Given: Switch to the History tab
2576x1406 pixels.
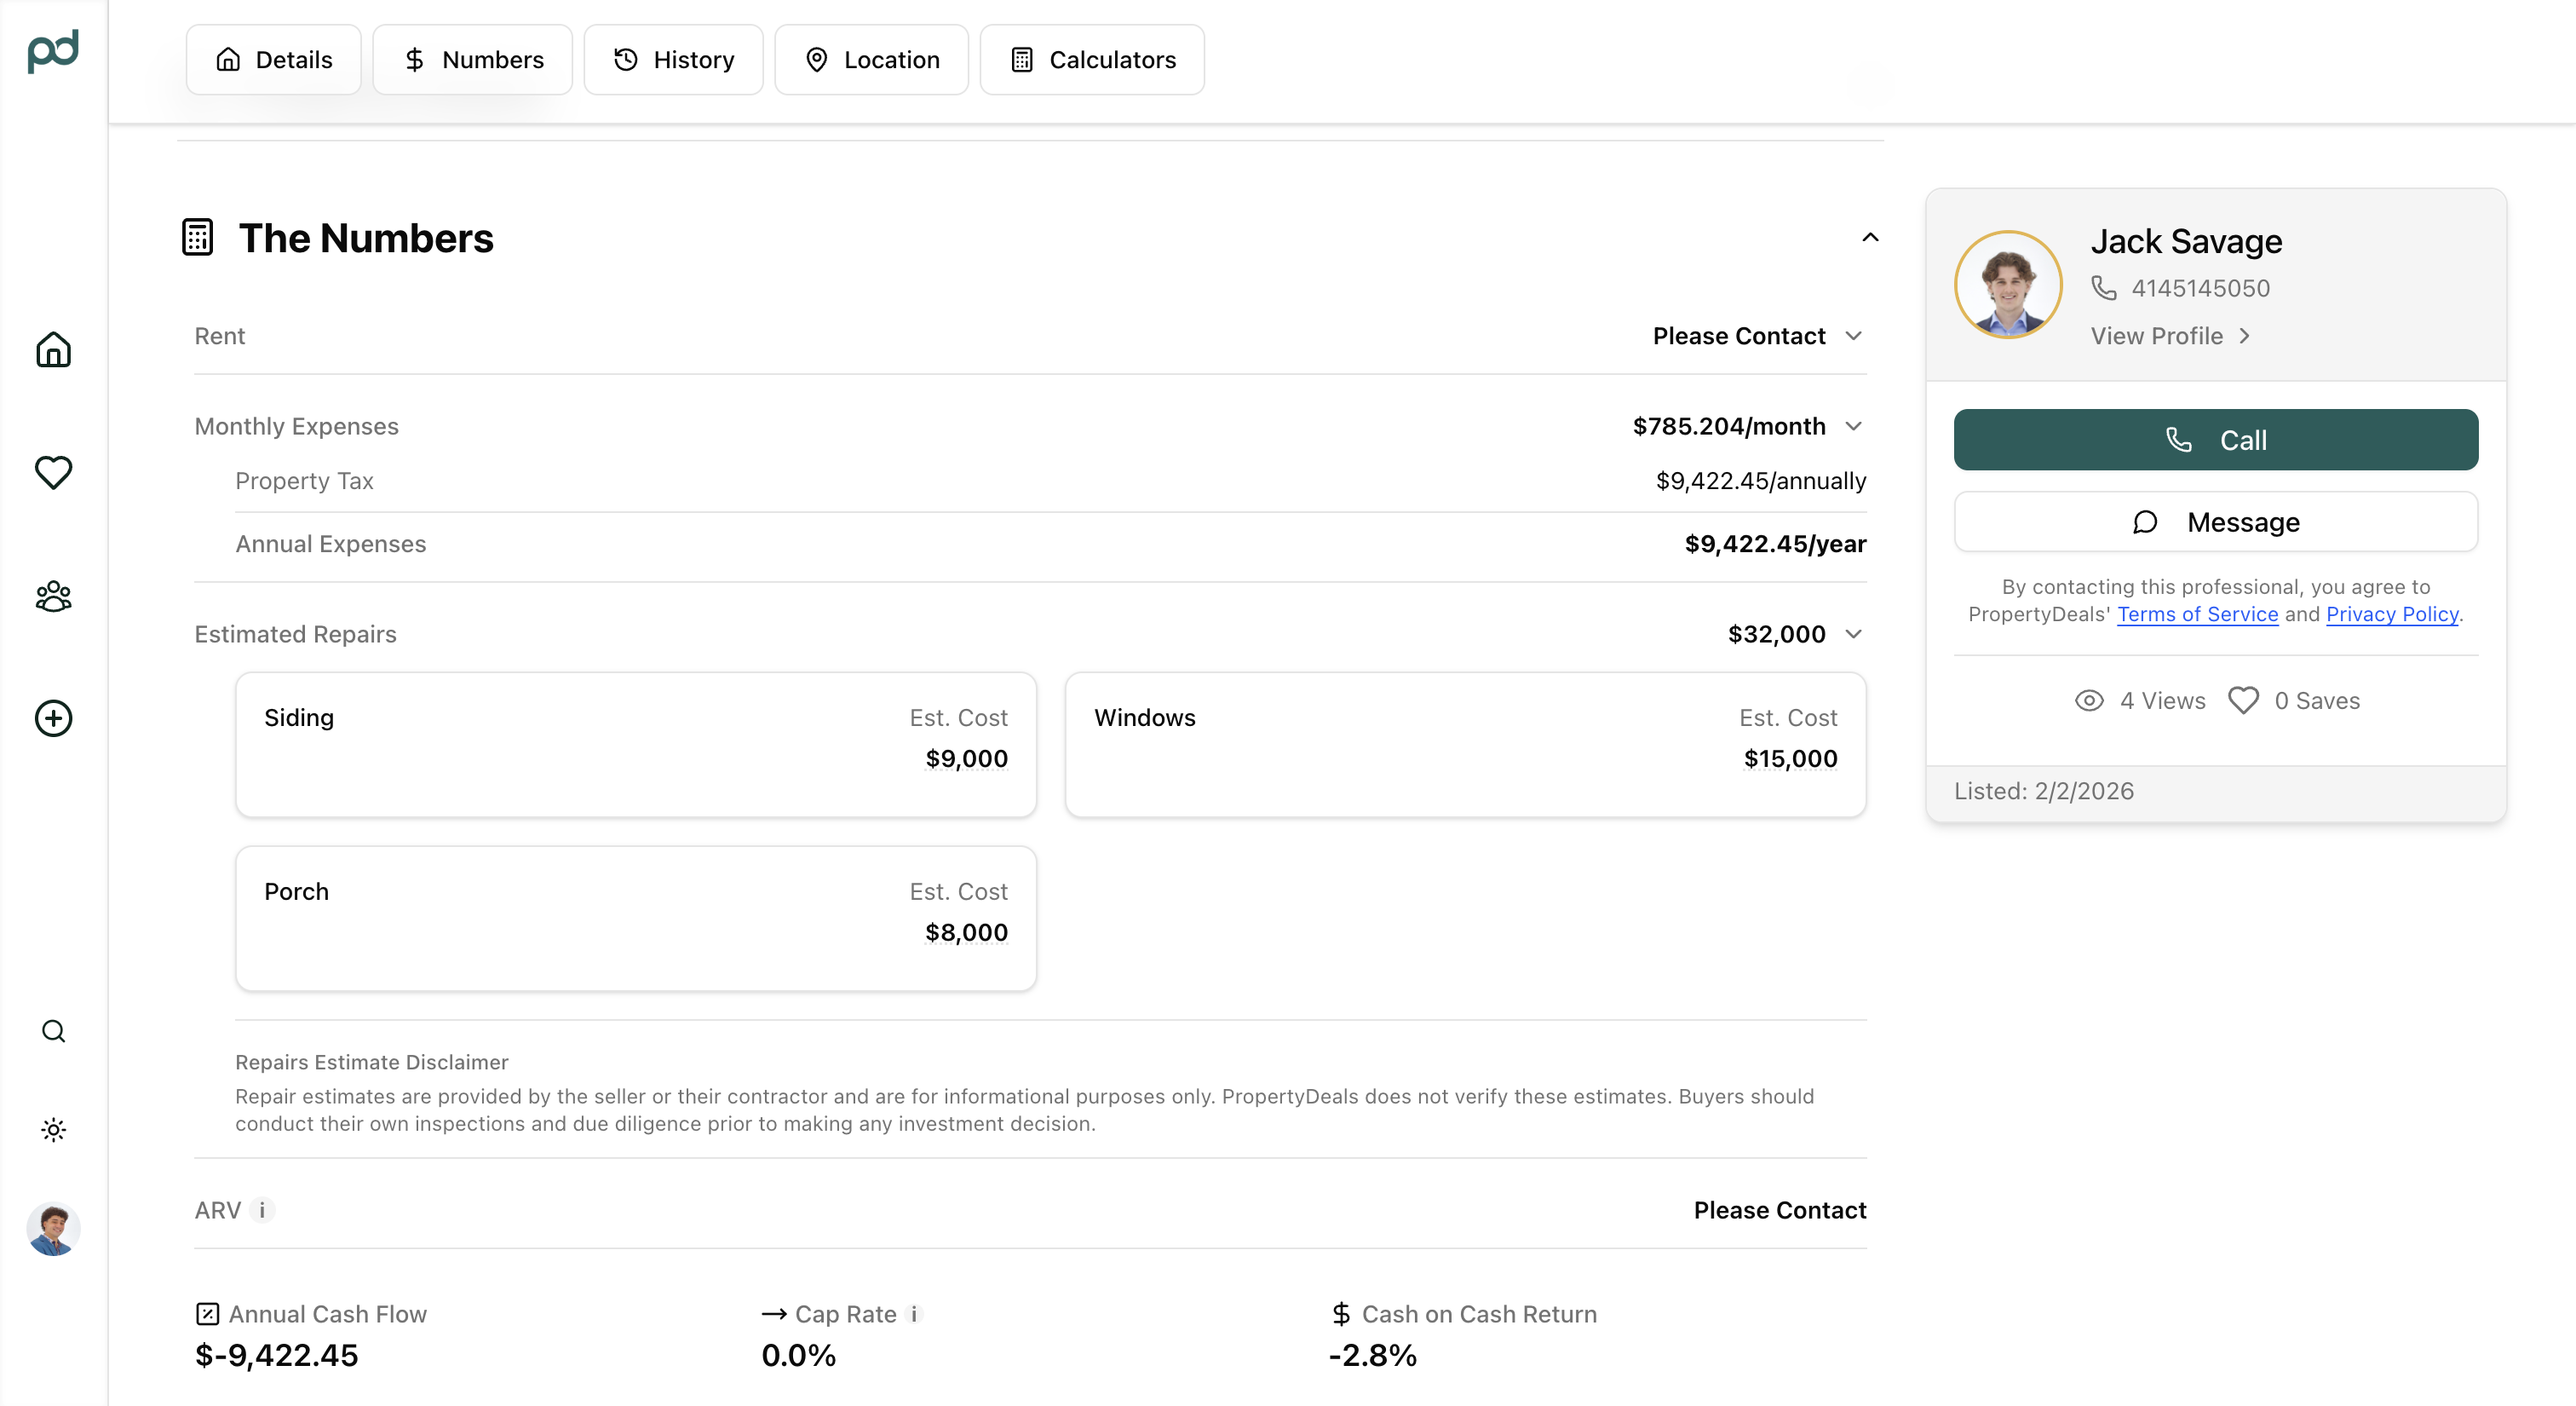Looking at the screenshot, I should point(673,60).
